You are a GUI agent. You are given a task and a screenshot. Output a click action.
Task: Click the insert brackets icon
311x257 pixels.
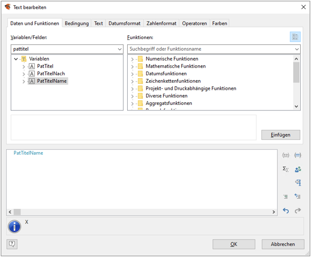(x=286, y=155)
